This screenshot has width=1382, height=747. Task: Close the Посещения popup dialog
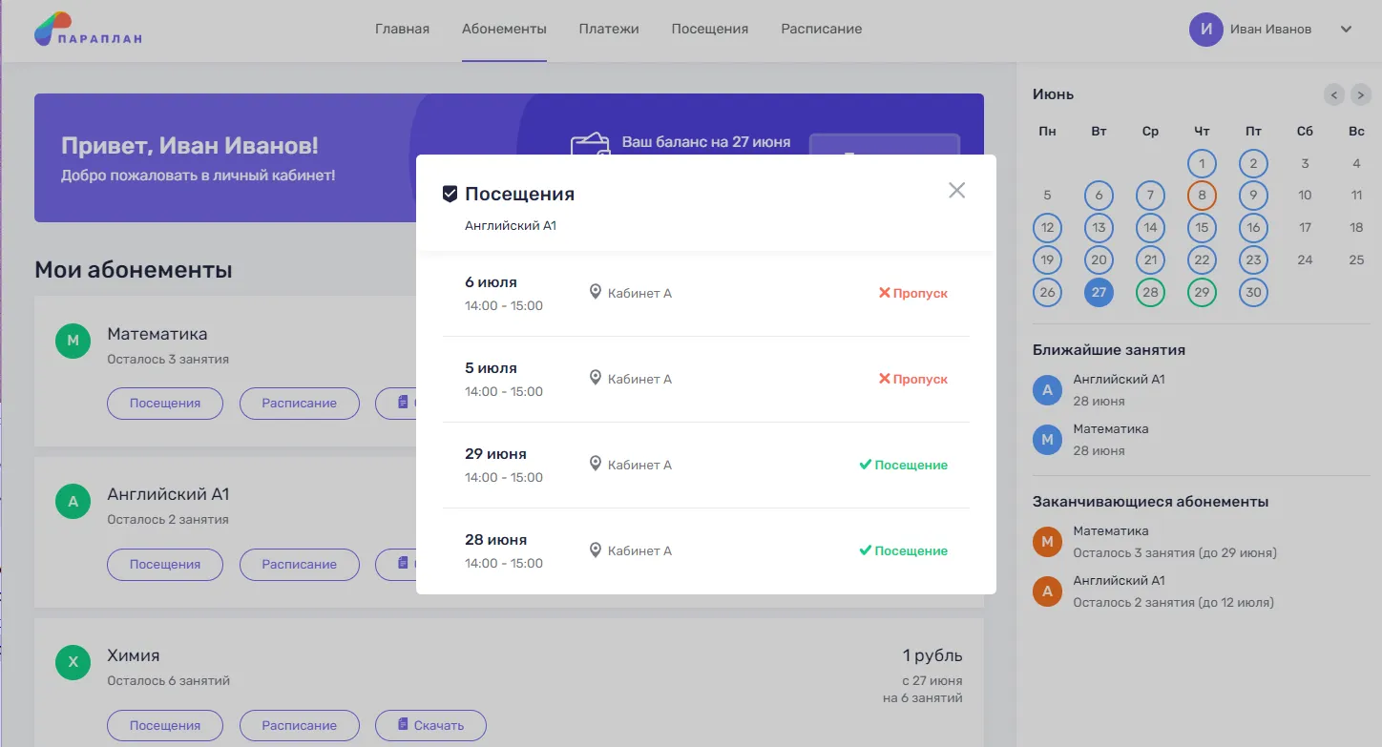tap(956, 191)
